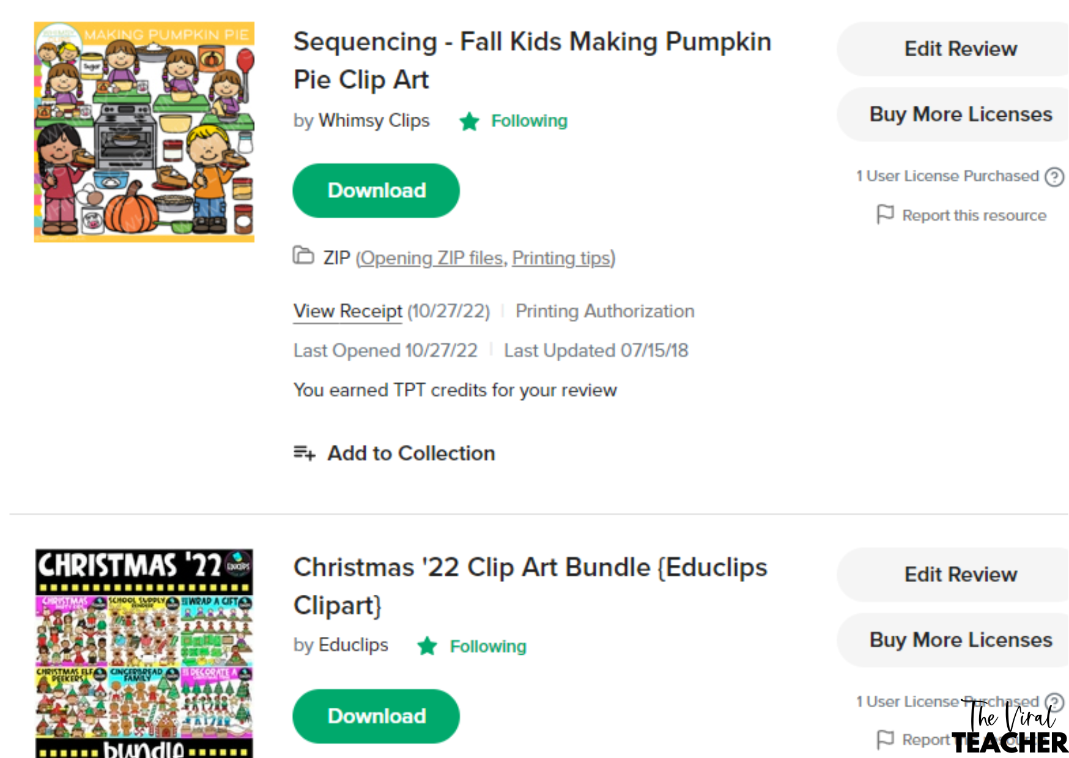1069x758 pixels.
Task: Open the Printing Authorization link
Action: (x=605, y=311)
